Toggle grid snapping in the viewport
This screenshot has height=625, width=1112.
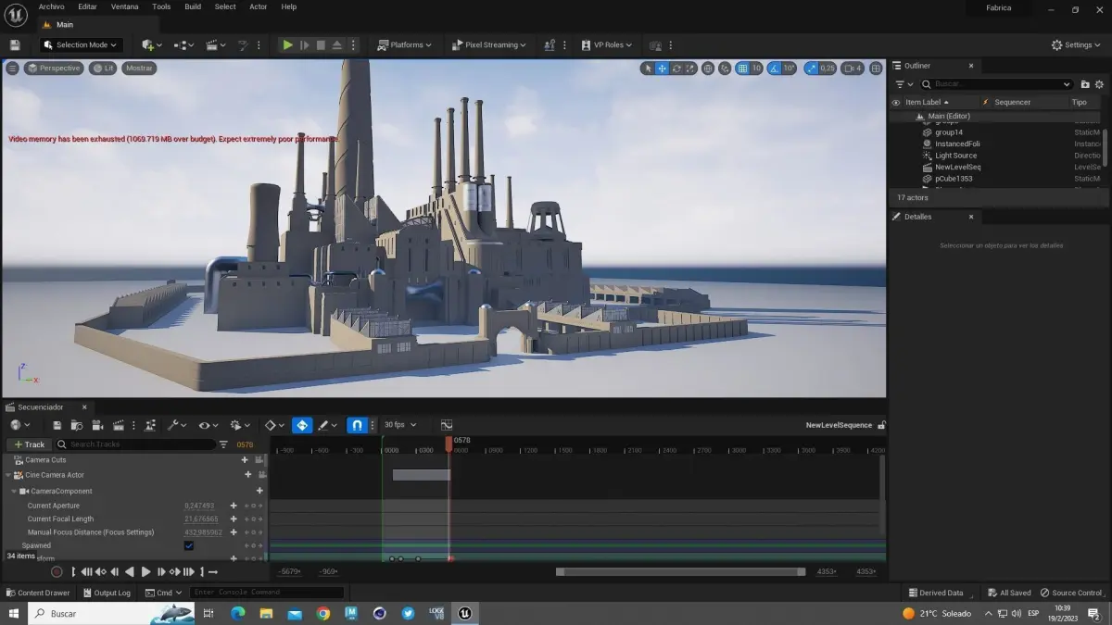[742, 69]
